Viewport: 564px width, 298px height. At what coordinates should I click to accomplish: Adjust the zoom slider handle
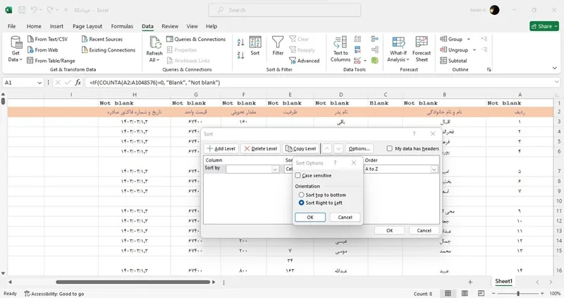pyautogui.click(x=518, y=293)
